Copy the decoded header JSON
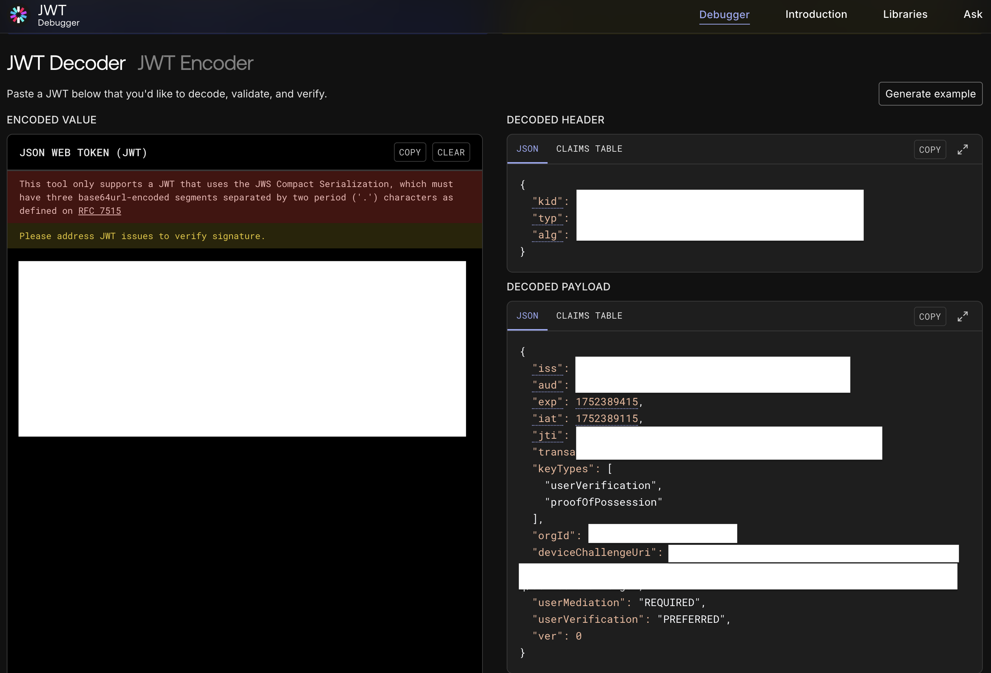Viewport: 991px width, 673px height. [930, 149]
